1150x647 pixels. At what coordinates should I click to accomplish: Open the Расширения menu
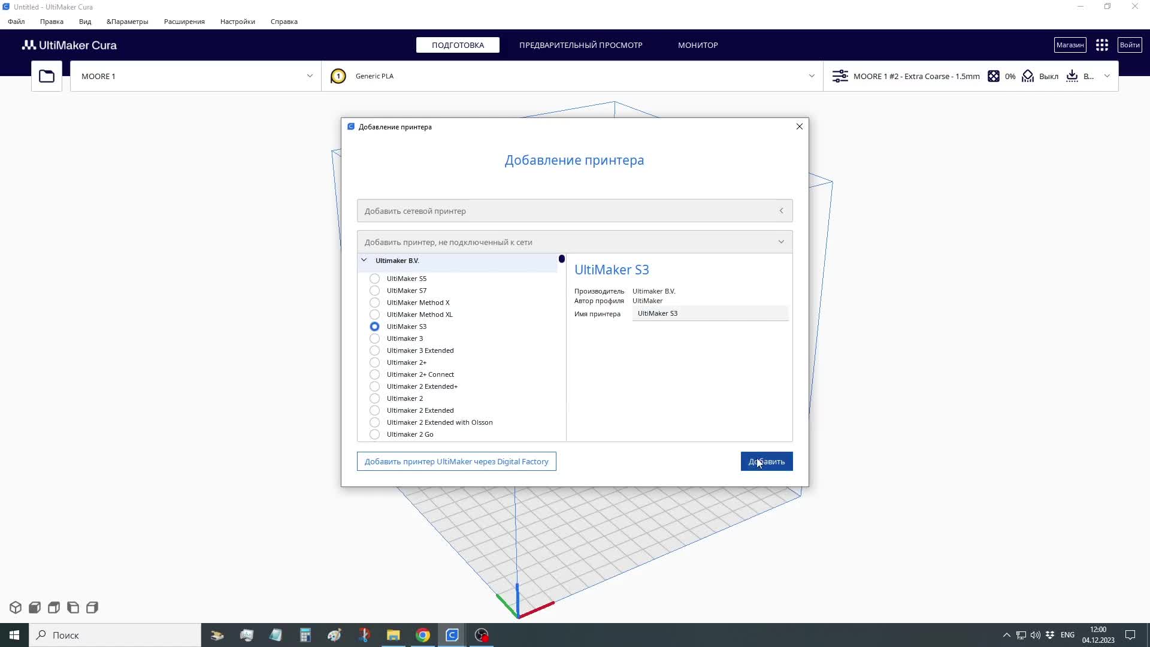[x=184, y=22]
